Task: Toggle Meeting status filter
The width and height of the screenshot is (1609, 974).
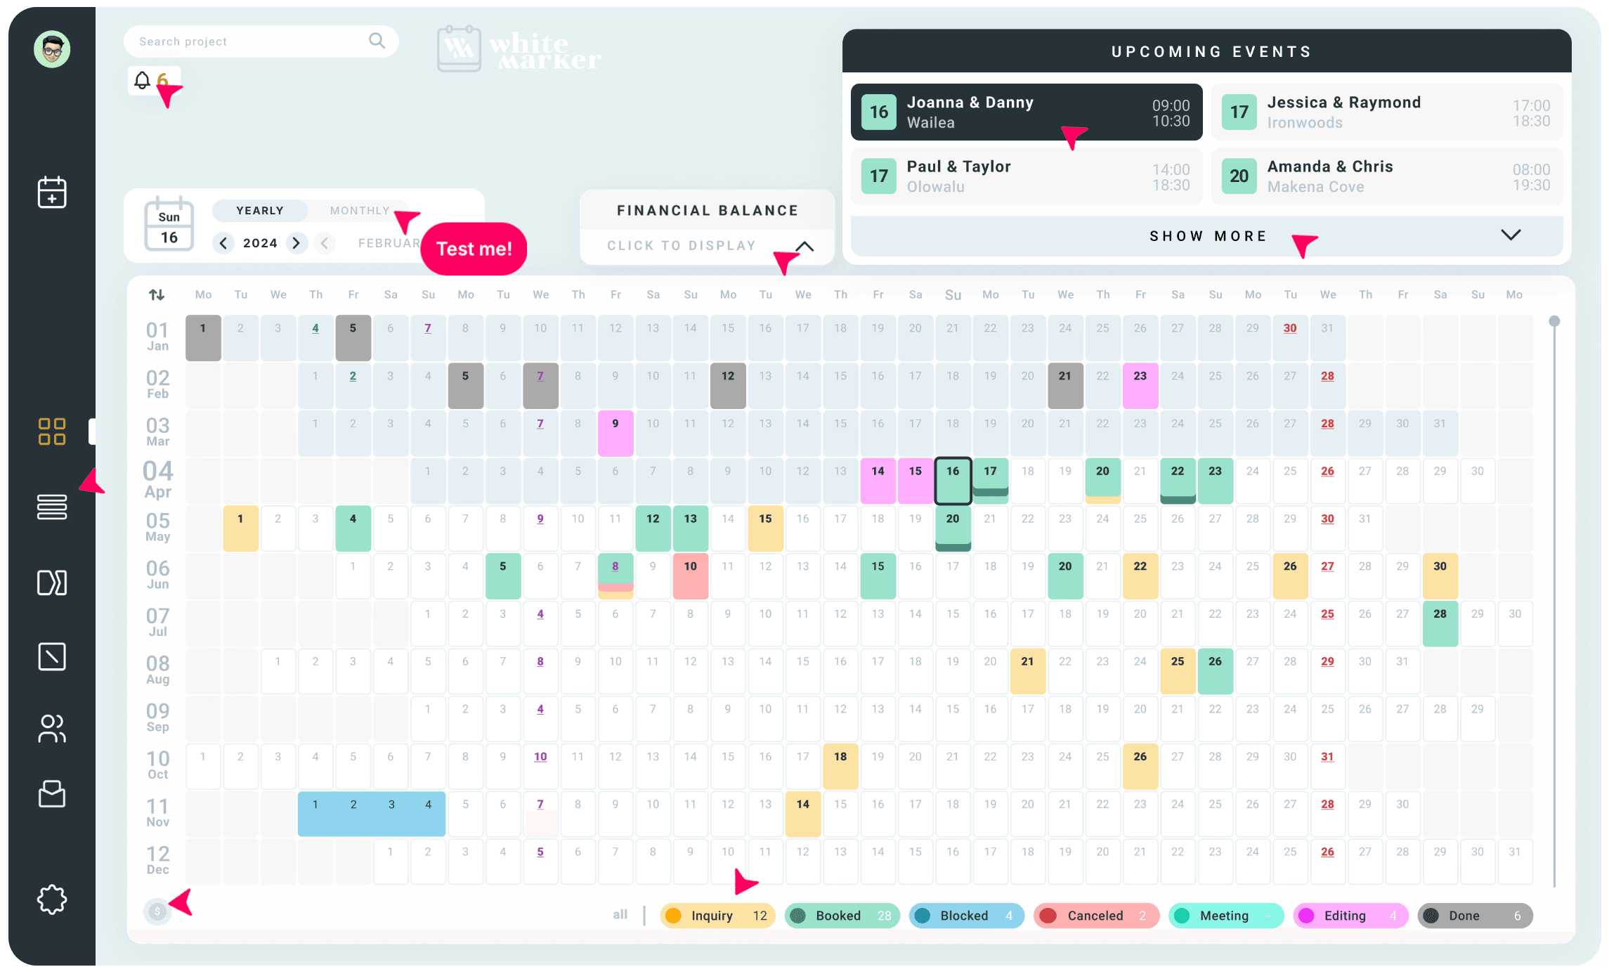Action: [x=1226, y=916]
